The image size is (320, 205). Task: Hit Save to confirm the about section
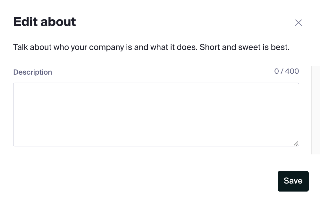tap(293, 181)
